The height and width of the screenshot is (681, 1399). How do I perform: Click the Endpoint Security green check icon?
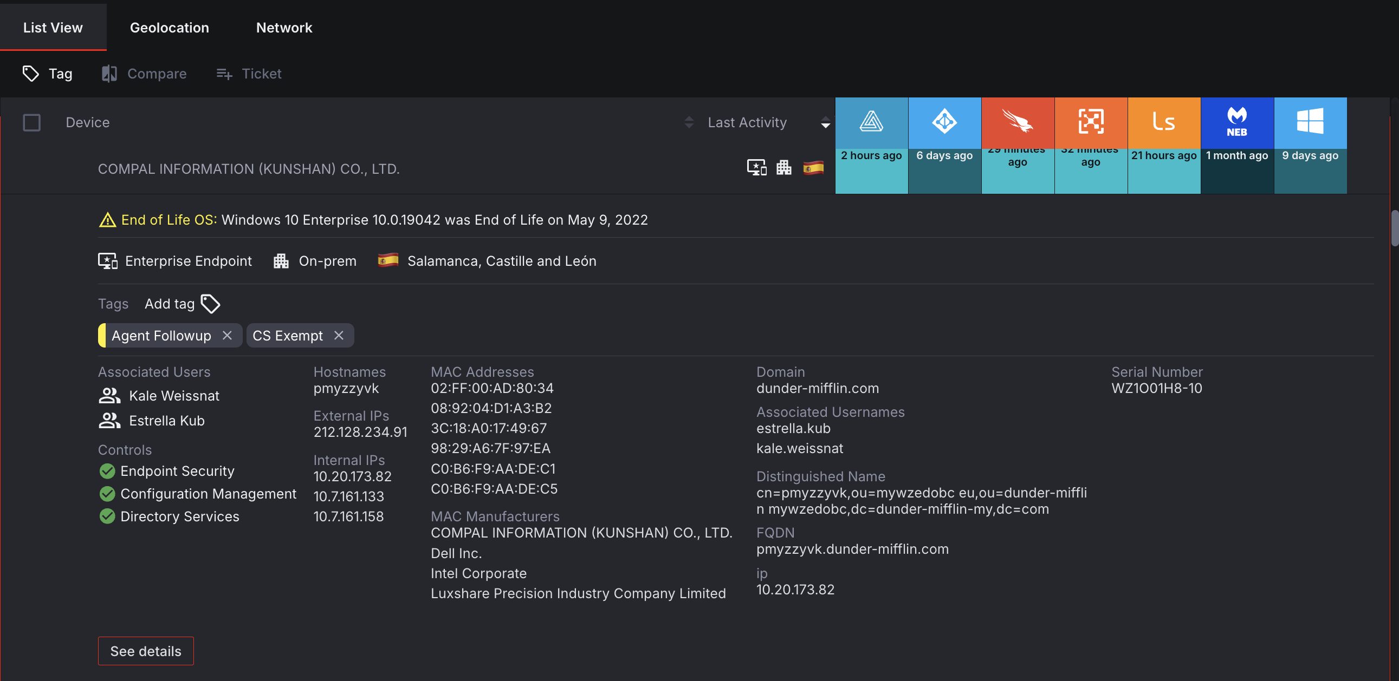[107, 471]
